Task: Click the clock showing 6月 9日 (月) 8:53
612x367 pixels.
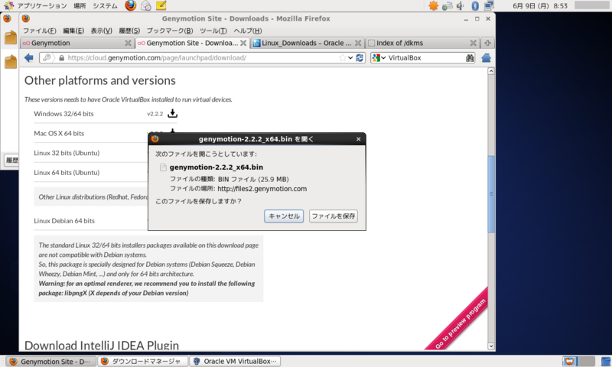Action: click(540, 5)
